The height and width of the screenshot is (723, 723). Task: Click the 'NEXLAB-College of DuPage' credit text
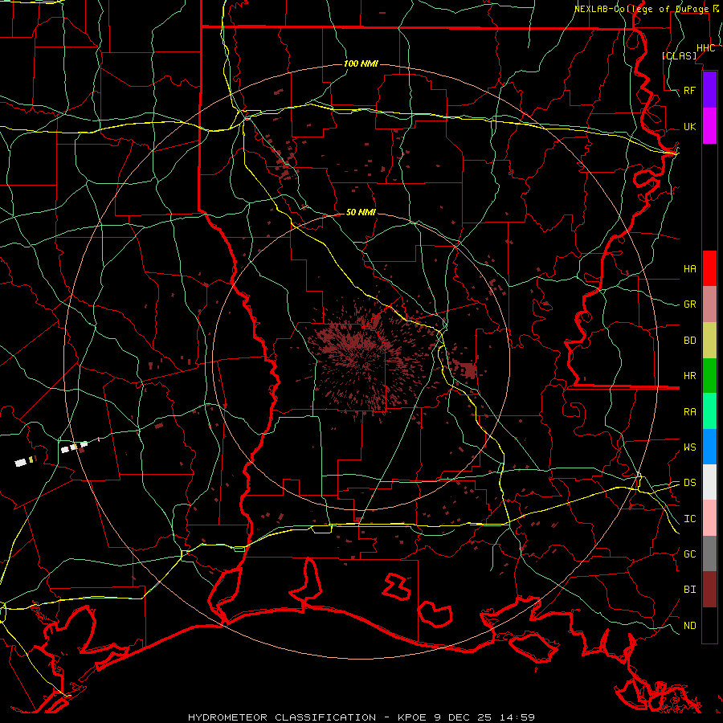tap(643, 9)
